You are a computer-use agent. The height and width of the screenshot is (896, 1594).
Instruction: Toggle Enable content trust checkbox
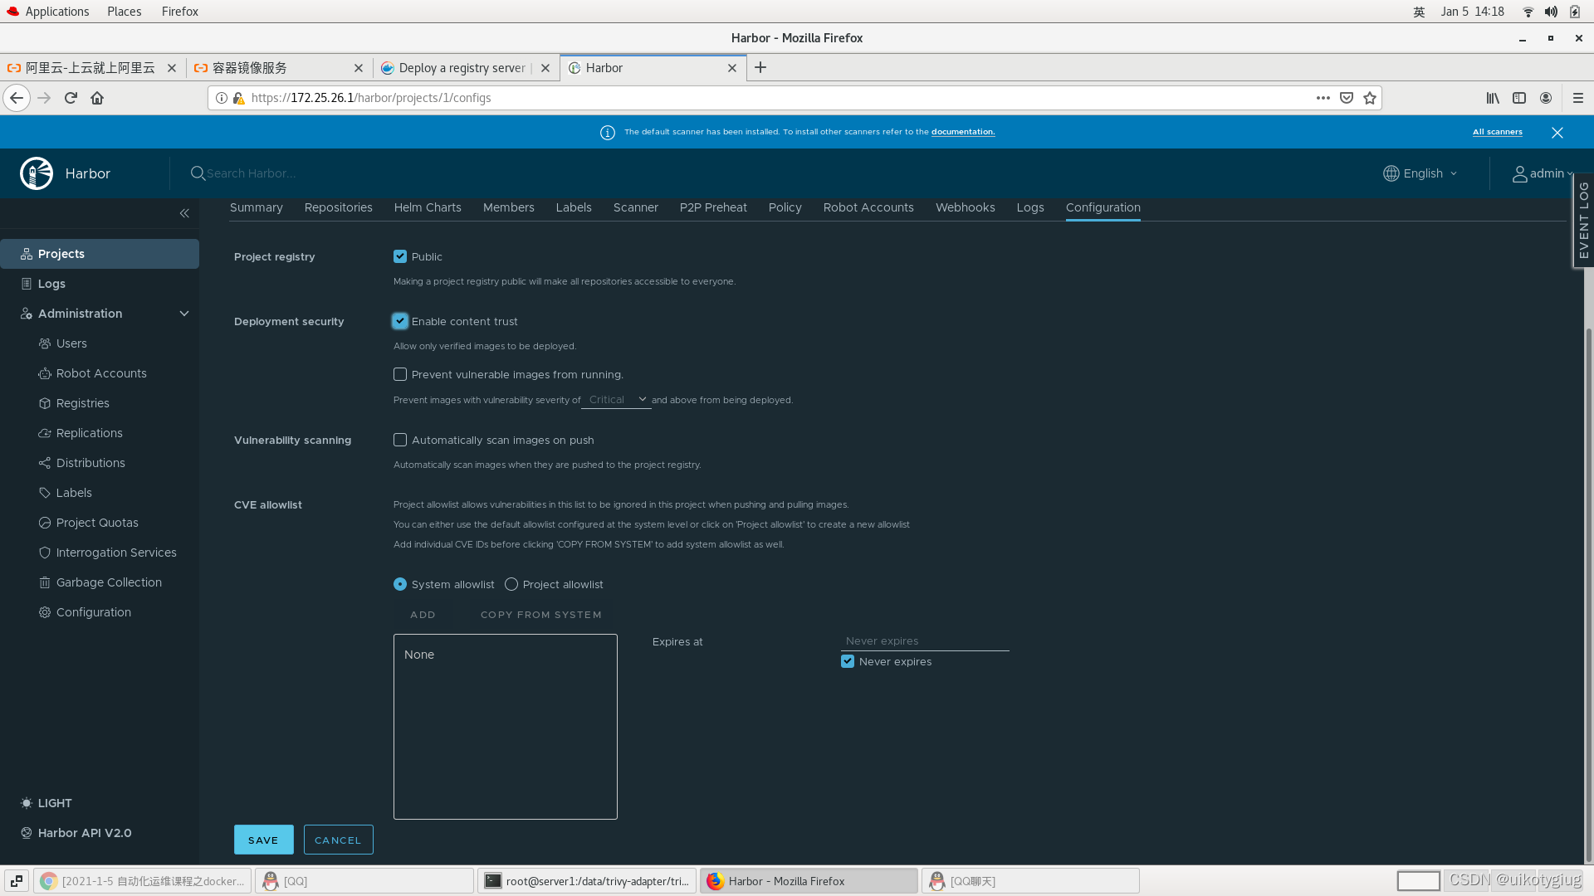tap(400, 321)
